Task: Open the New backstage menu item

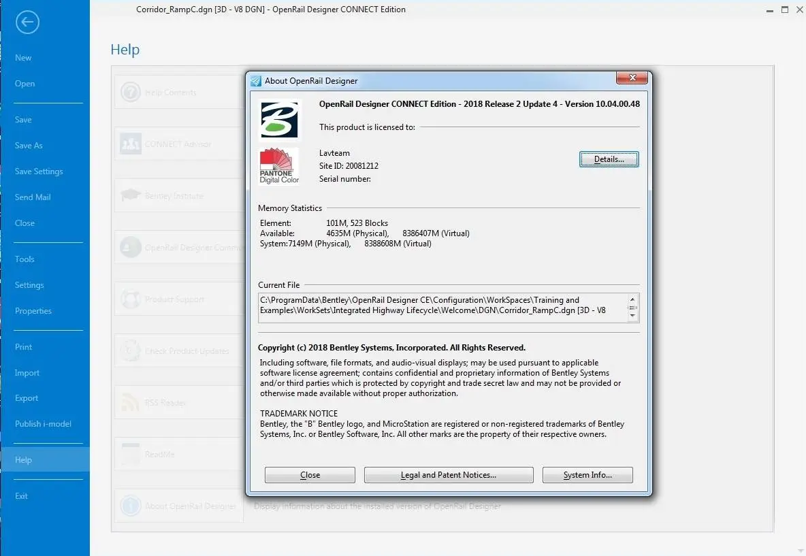Action: click(23, 58)
